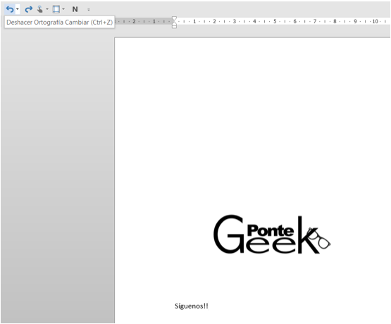
Task: Expand the touch mode dropdown arrow
Action: pos(47,9)
